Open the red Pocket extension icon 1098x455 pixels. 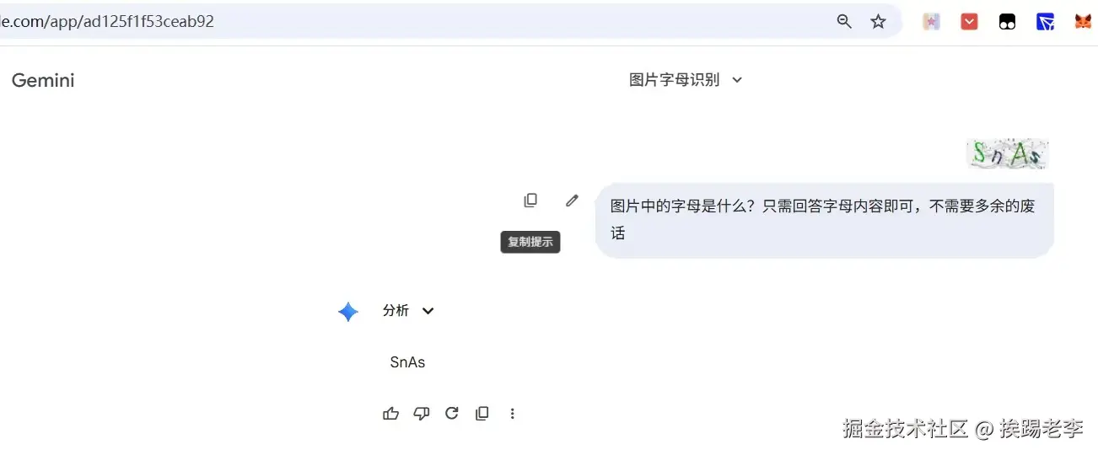[969, 22]
